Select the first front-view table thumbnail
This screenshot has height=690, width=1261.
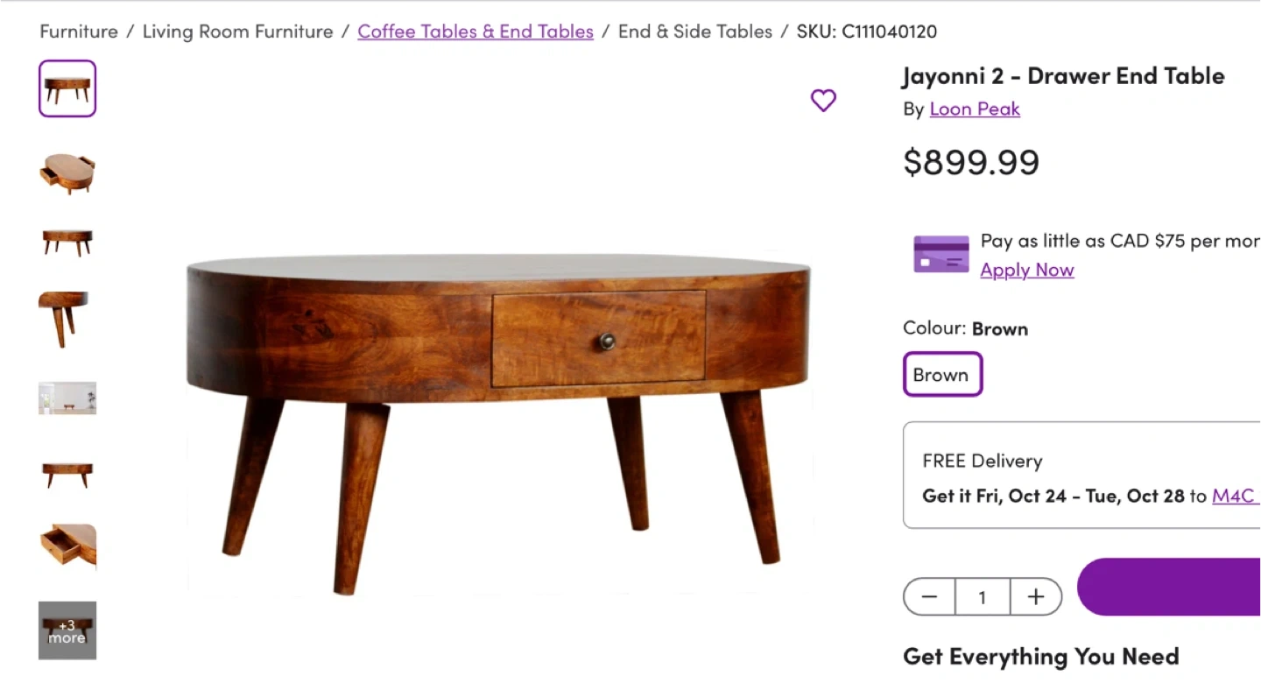tap(67, 88)
